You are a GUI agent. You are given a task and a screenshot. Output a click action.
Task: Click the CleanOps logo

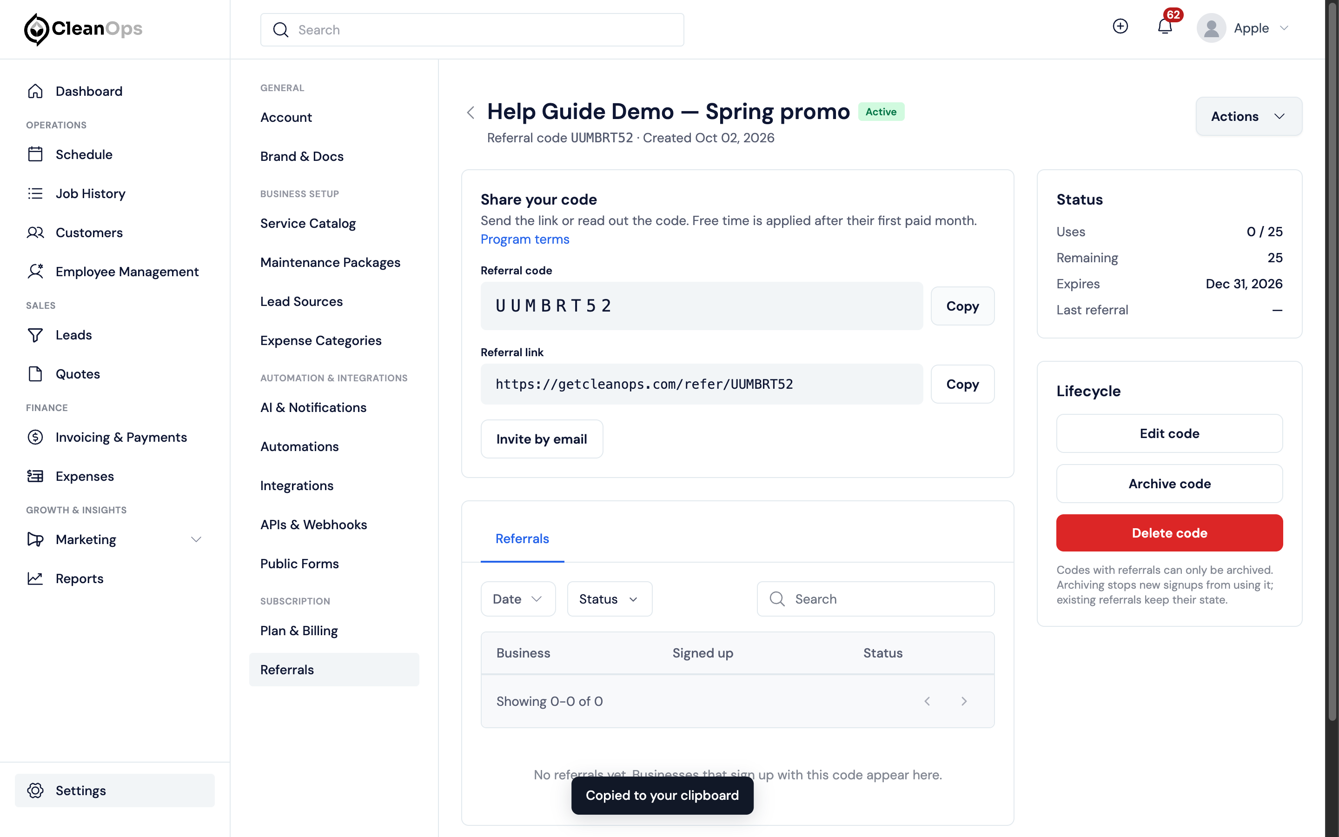point(83,29)
